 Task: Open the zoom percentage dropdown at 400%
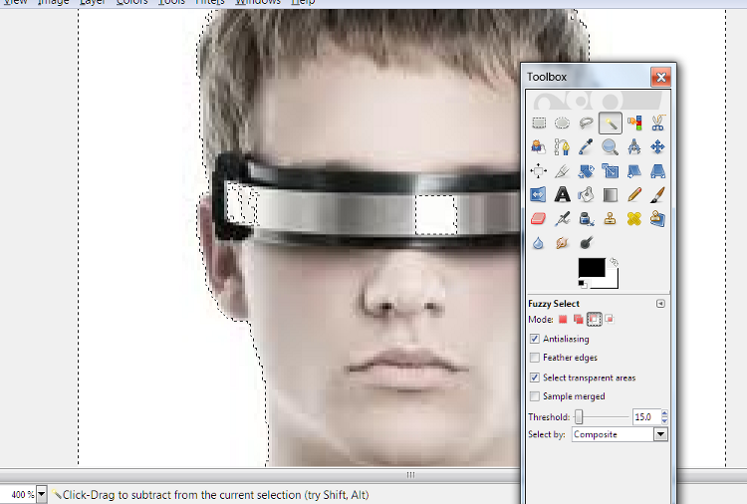click(x=41, y=494)
